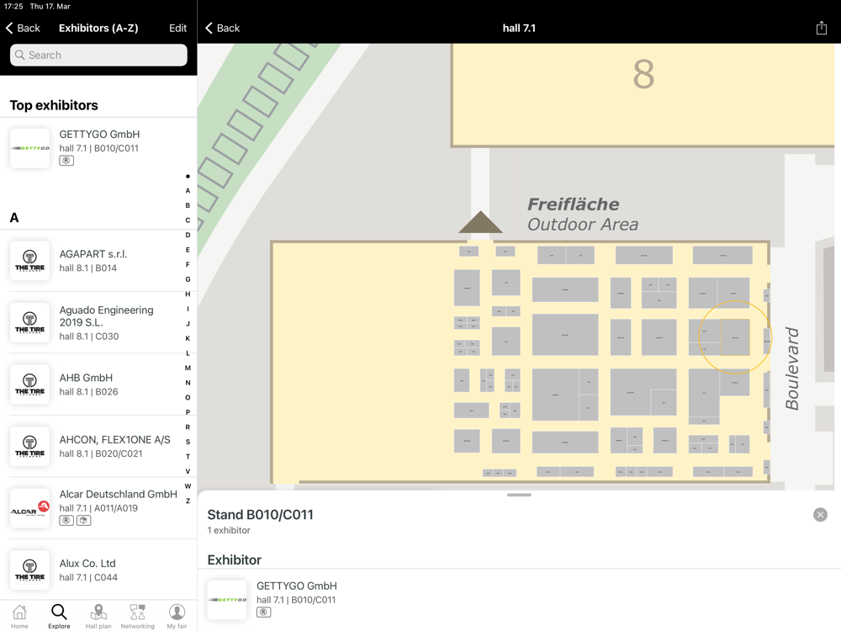This screenshot has width=841, height=631.
Task: Open Alcar Deutschland GmbH exhibitor
Action: coord(98,507)
